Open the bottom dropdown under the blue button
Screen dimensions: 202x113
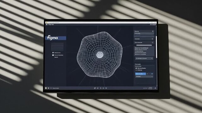pos(144,77)
